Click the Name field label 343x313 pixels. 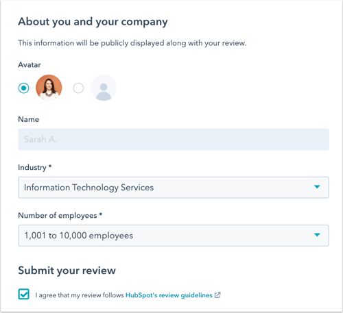coord(29,119)
